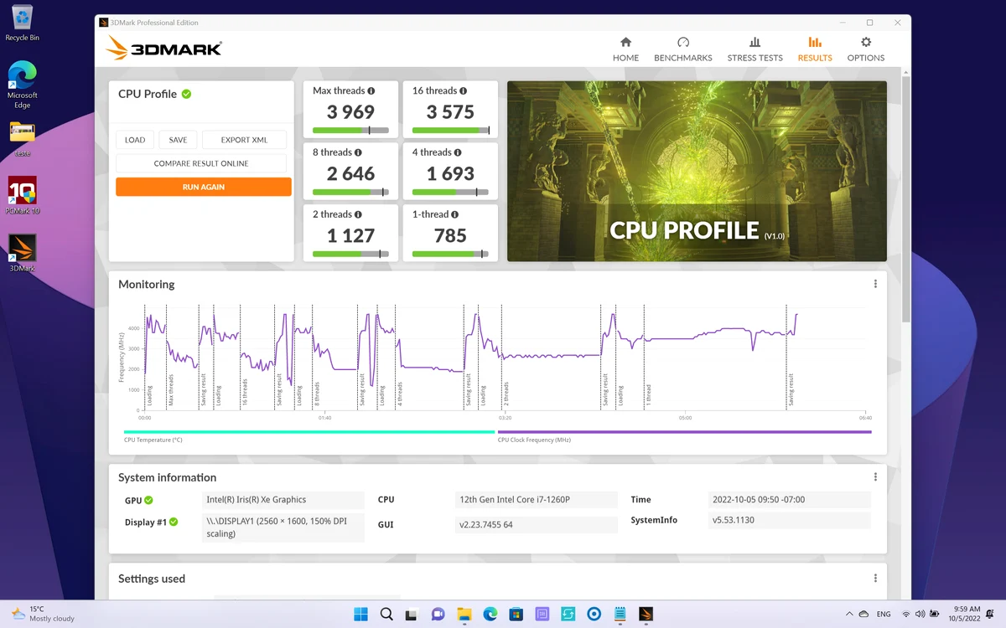
Task: Open System information three-dot menu
Action: point(875,477)
